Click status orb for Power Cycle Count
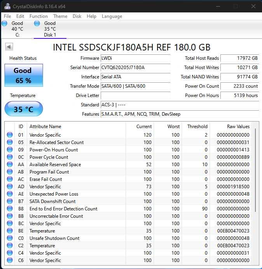The height and width of the screenshot is (269, 262). click(10, 157)
